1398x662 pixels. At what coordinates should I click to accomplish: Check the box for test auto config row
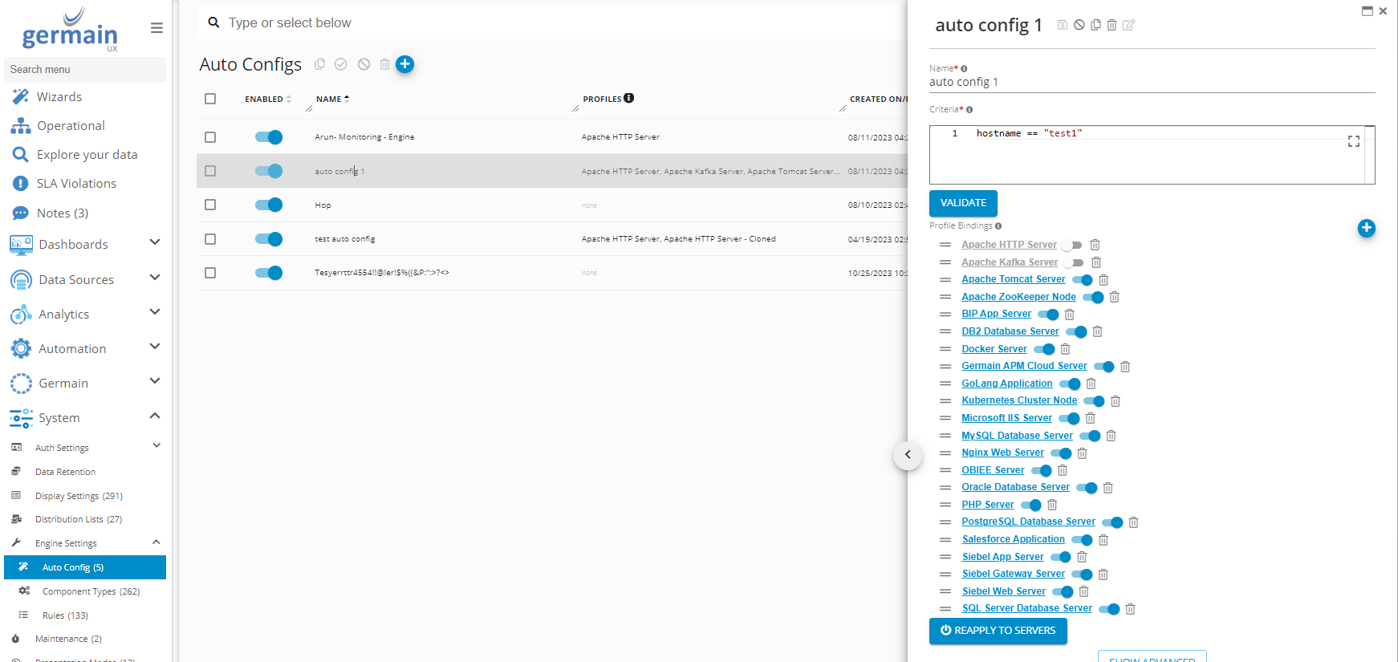pyautogui.click(x=210, y=239)
